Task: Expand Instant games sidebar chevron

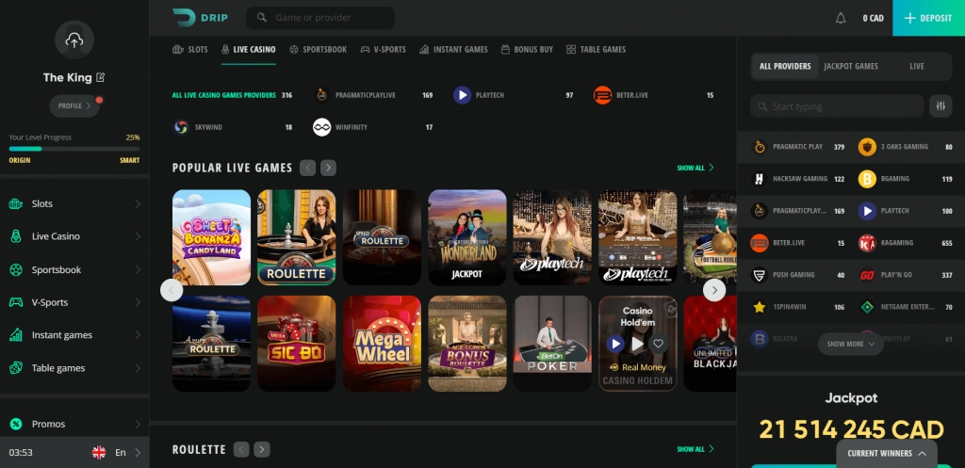Action: pyautogui.click(x=138, y=335)
